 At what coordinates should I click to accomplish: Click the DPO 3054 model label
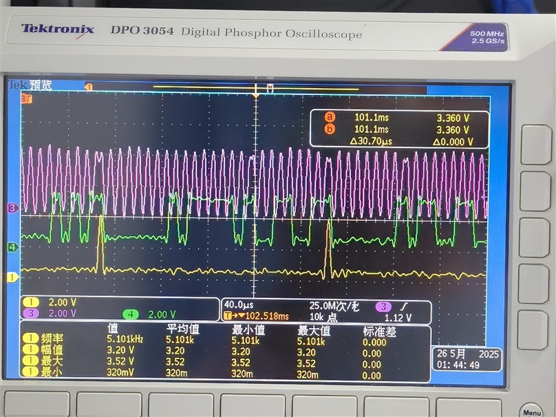point(142,30)
